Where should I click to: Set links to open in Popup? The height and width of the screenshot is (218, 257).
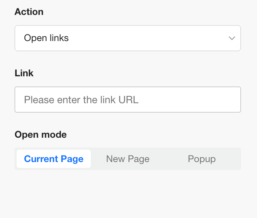point(202,159)
